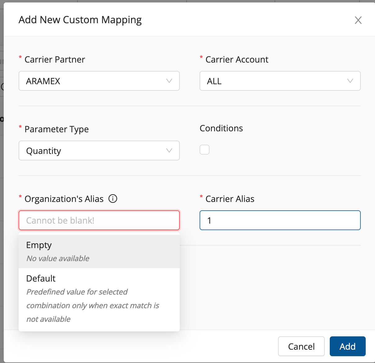Click the chevron arrow in Carrier Account field
Viewport: 375px width, 363px height.
[350, 81]
